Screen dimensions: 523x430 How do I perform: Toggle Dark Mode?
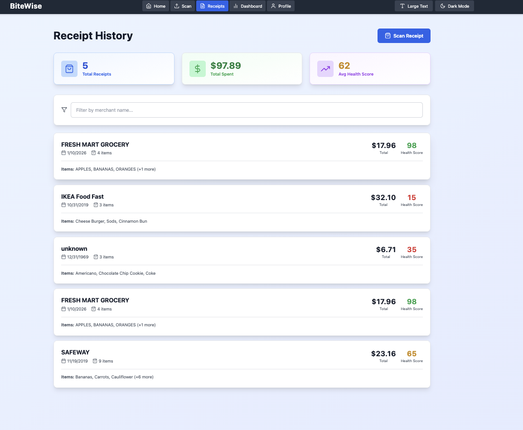(454, 6)
